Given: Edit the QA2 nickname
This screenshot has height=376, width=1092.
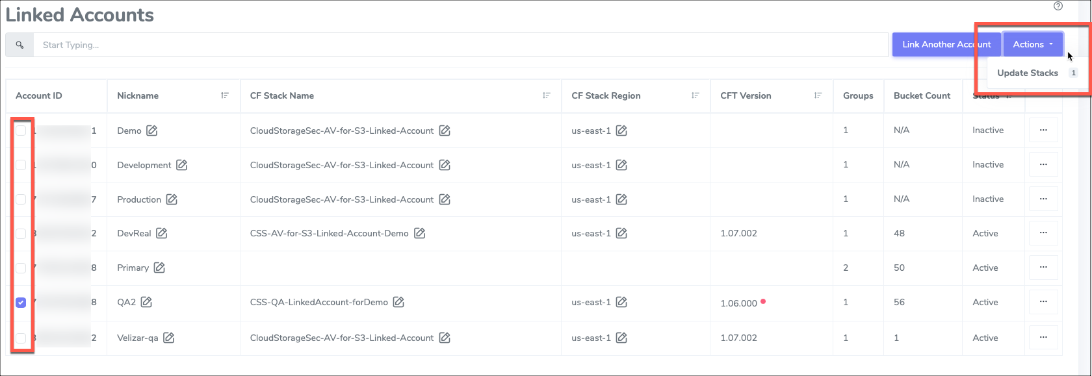Looking at the screenshot, I should pos(146,302).
